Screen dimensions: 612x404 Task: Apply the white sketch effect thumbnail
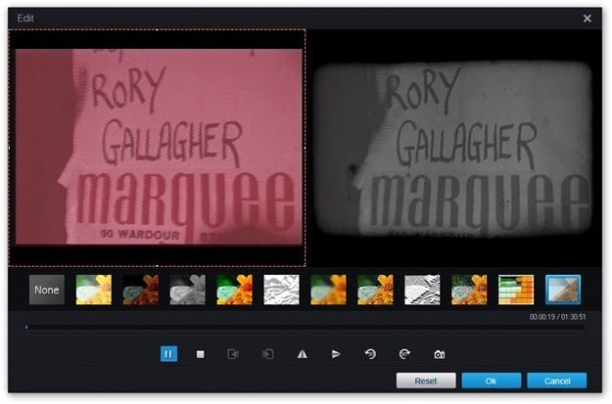pos(281,290)
